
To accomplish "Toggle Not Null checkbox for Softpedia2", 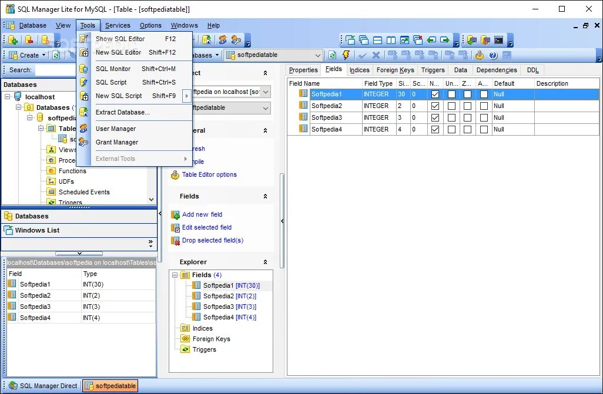I will click(435, 106).
